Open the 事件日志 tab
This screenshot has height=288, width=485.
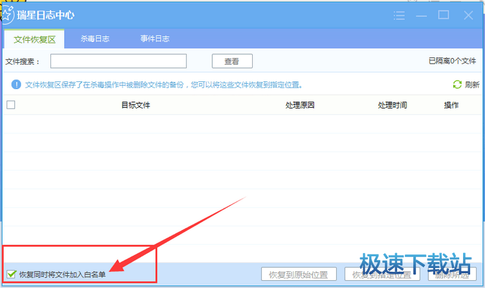155,39
